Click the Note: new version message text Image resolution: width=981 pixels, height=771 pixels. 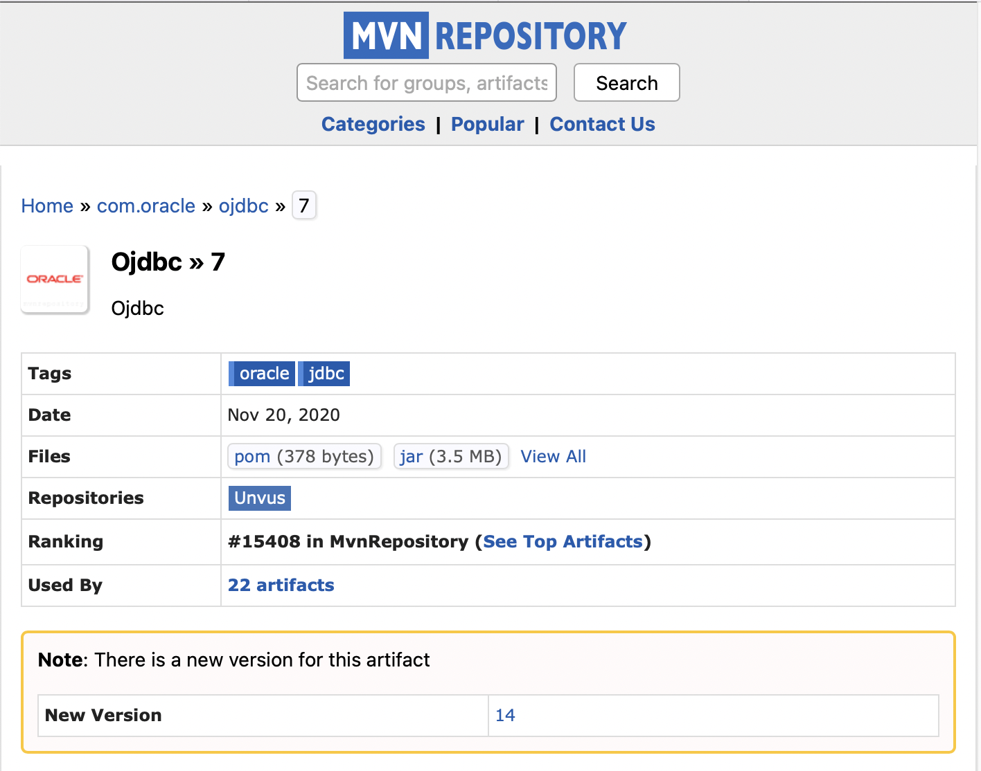pos(234,660)
